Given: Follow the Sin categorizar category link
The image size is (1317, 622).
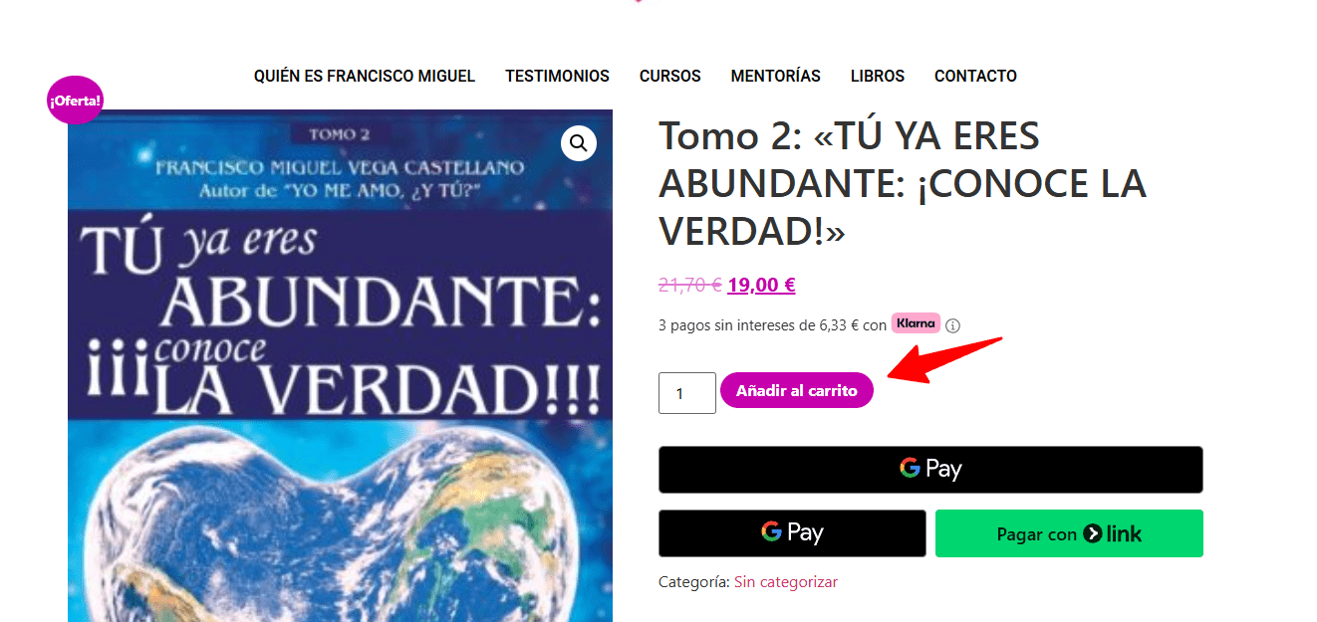Looking at the screenshot, I should (x=786, y=581).
